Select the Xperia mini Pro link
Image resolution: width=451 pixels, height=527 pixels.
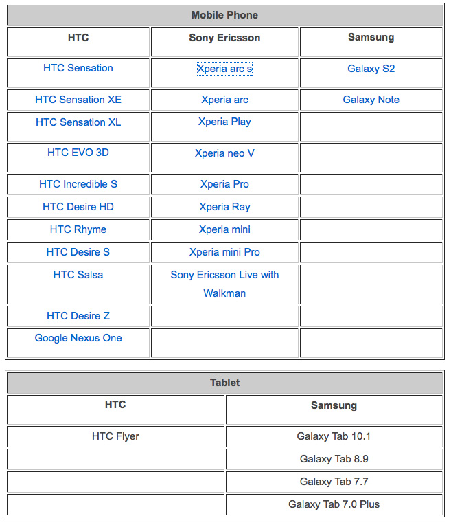[224, 252]
